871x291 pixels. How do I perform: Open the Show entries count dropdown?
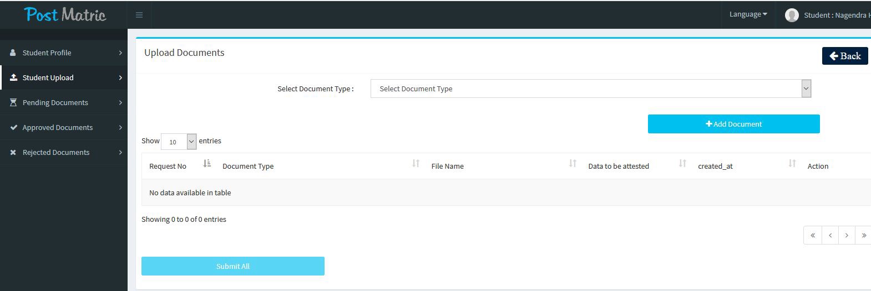click(179, 141)
